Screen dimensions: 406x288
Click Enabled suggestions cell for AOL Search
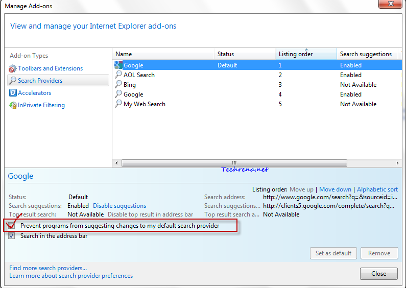point(350,75)
